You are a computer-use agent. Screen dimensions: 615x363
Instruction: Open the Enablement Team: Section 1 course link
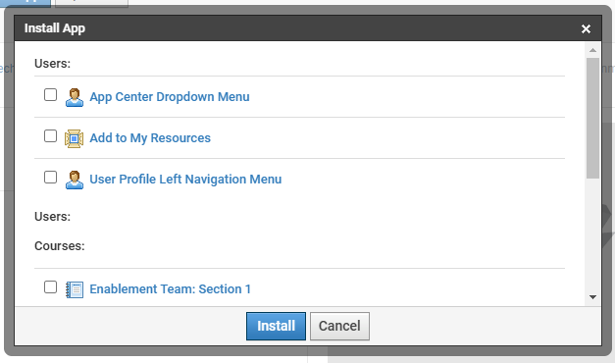tap(171, 289)
